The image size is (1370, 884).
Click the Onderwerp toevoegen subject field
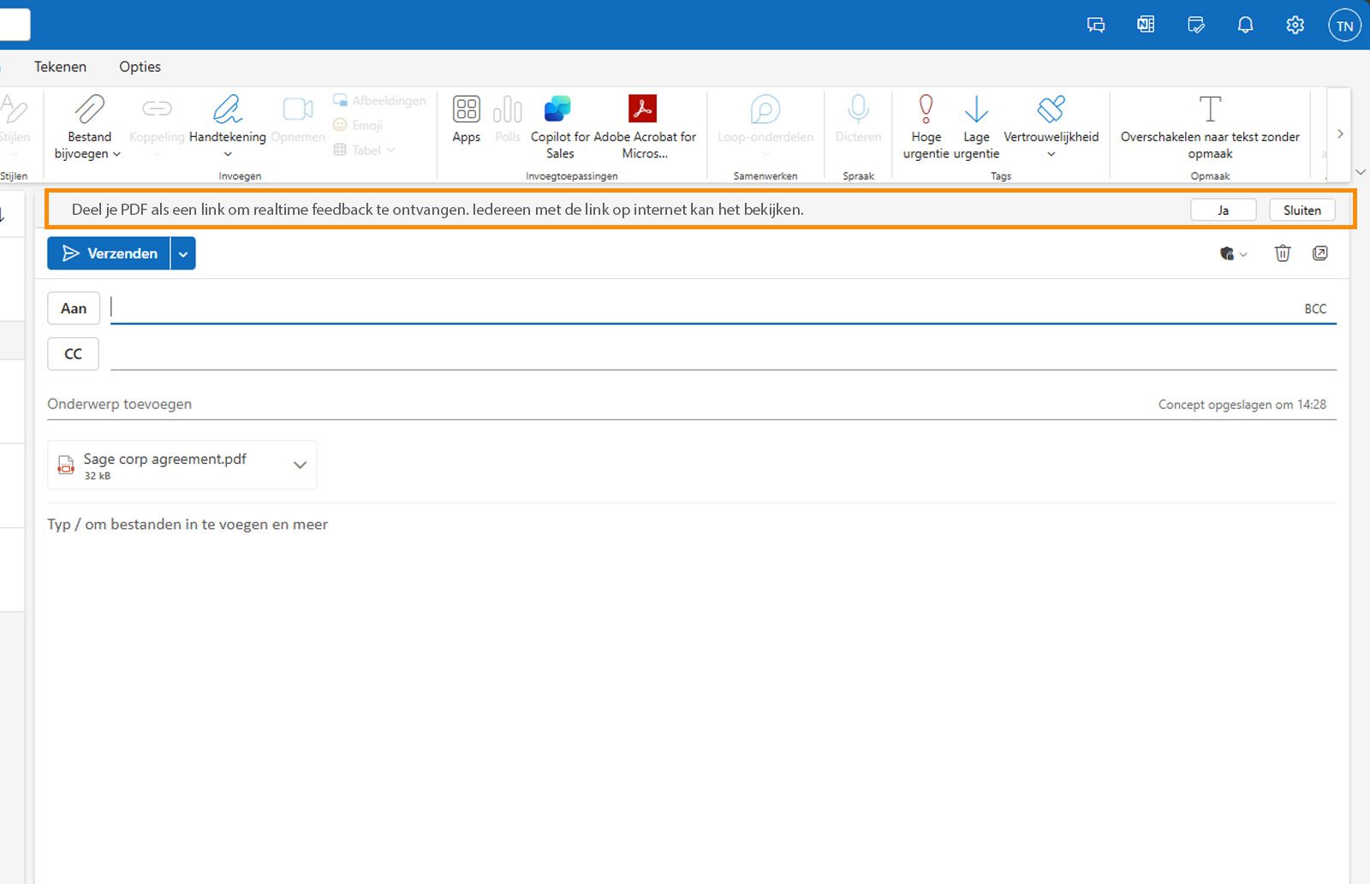click(120, 403)
